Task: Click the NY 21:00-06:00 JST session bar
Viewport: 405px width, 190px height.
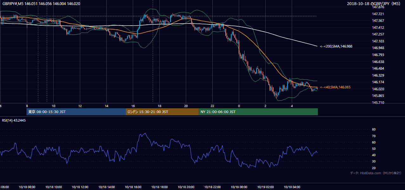Action: coord(258,112)
